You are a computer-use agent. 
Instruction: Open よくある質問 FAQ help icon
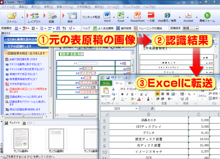(x=103, y=28)
